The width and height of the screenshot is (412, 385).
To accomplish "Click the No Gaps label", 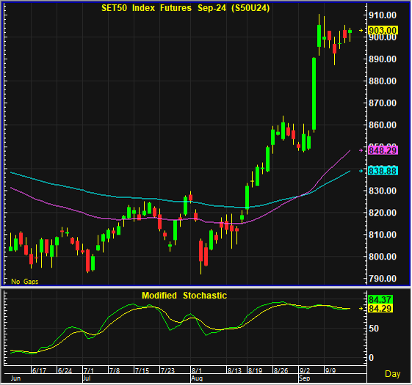I will [x=25, y=282].
